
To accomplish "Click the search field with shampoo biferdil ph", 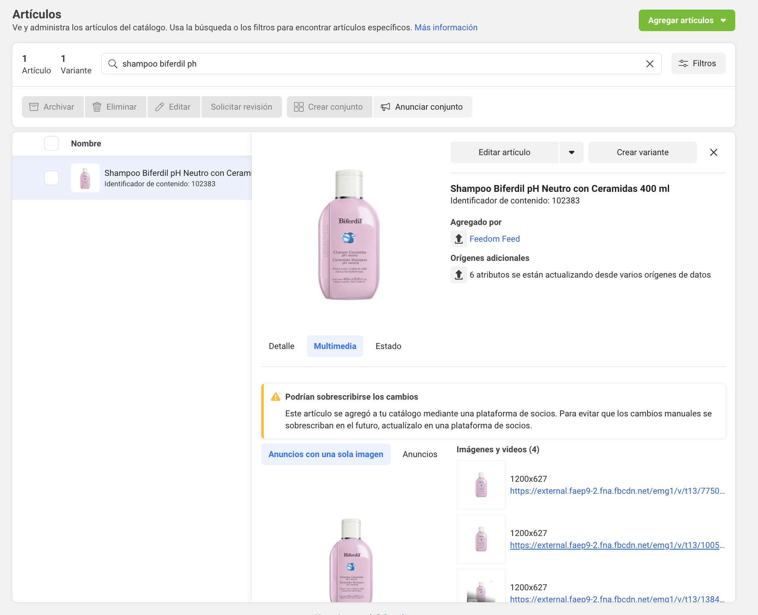I will pos(381,64).
